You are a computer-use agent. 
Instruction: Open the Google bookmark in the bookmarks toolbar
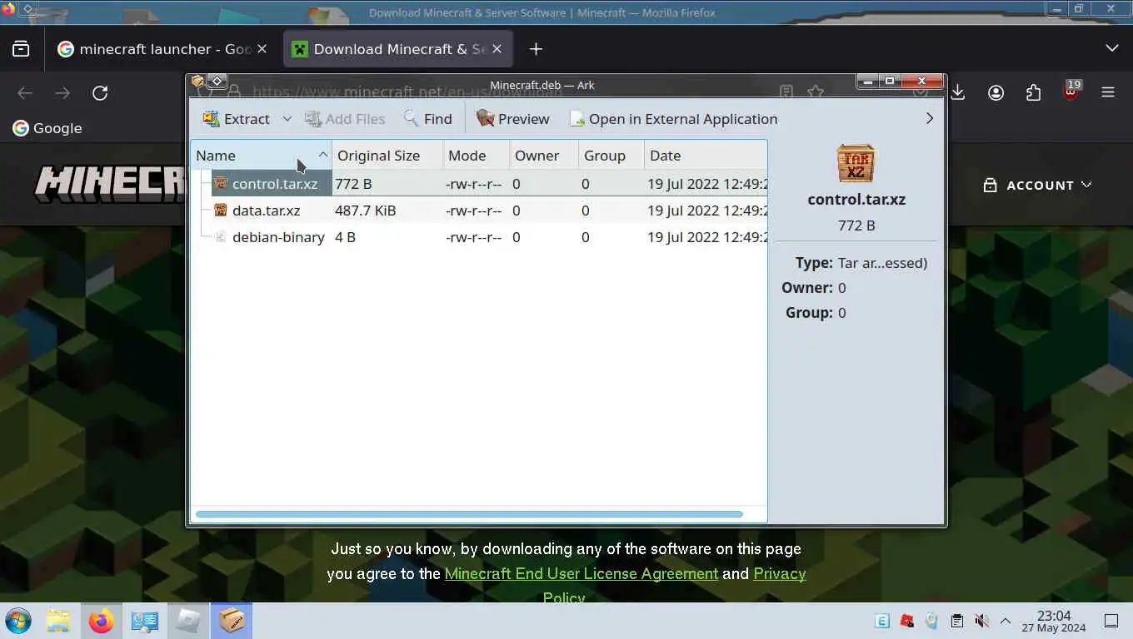coord(47,128)
